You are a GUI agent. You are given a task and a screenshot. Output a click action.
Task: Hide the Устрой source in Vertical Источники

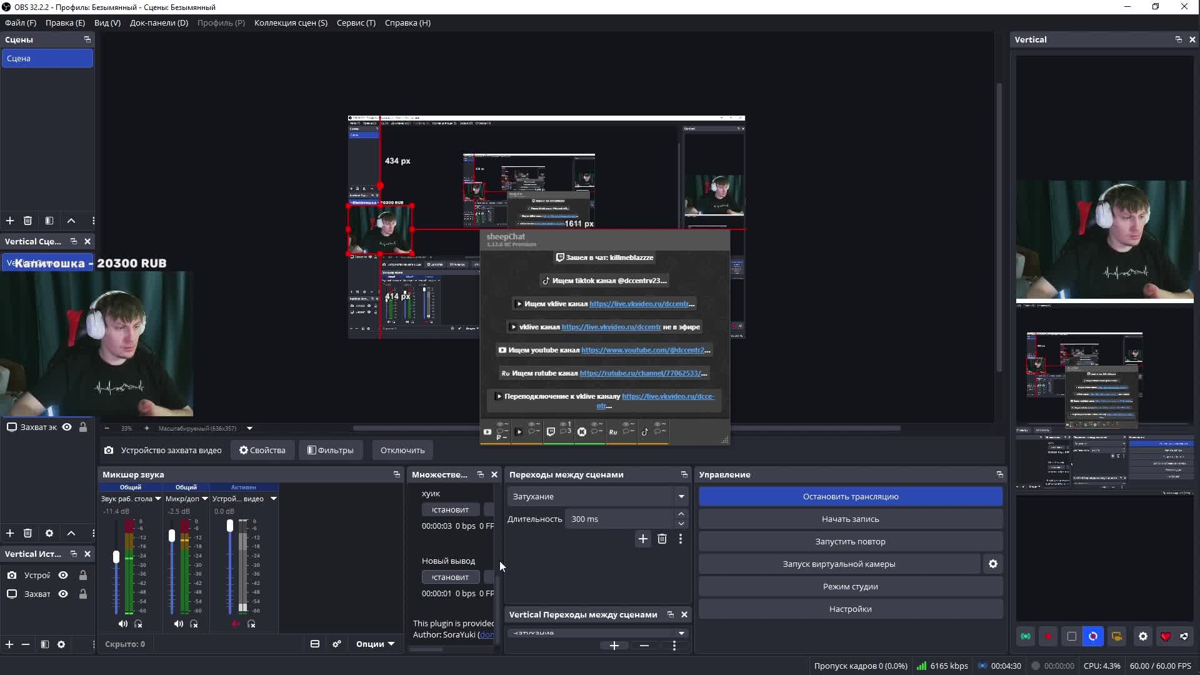63,575
